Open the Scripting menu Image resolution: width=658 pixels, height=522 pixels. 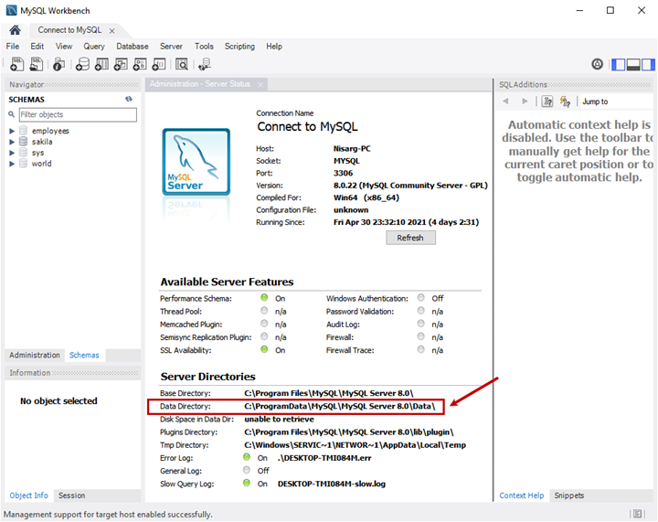pos(239,46)
